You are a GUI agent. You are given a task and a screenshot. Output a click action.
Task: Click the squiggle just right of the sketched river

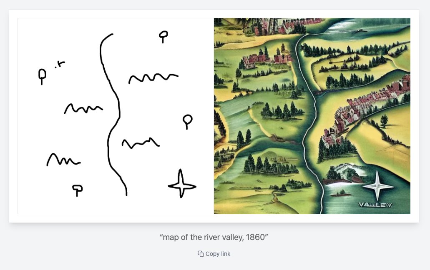(x=140, y=143)
